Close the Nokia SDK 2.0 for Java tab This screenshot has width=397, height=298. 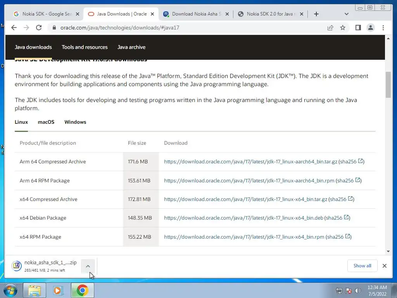tap(302, 14)
